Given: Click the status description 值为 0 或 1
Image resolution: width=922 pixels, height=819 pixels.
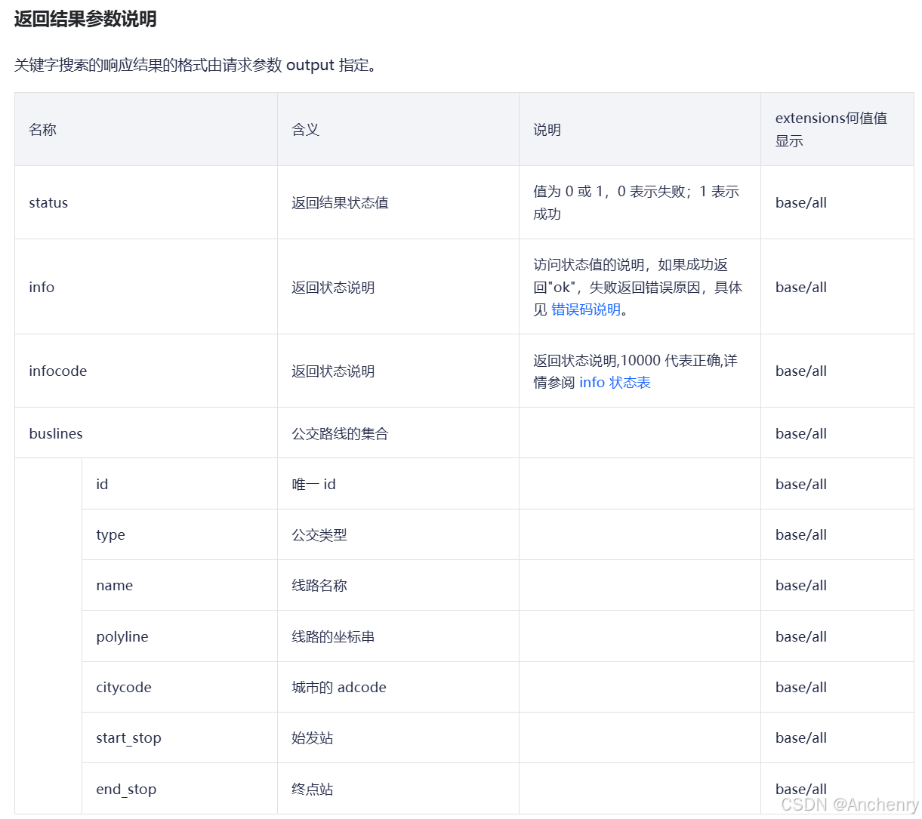Looking at the screenshot, I should point(637,202).
